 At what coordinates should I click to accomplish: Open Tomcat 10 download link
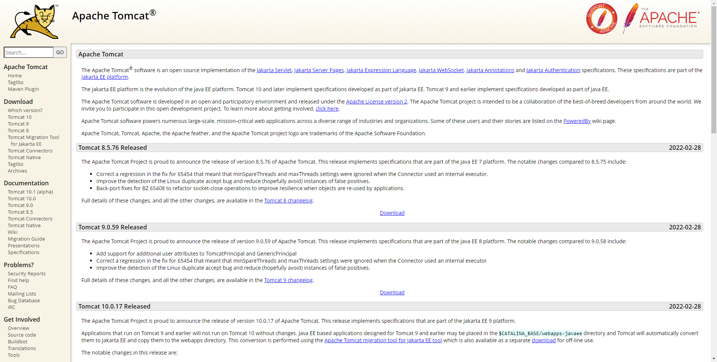point(19,117)
